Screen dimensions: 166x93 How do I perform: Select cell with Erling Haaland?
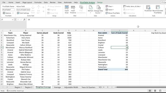coord(26,35)
